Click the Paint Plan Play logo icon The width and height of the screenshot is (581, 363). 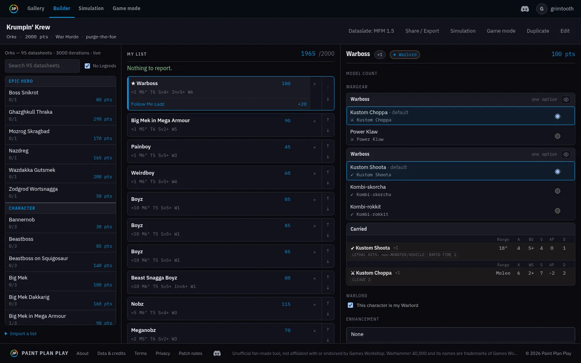tap(14, 8)
